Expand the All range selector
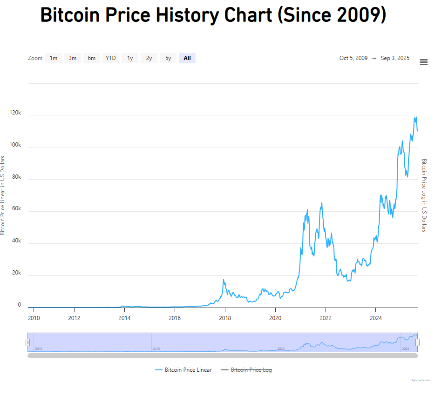The width and height of the screenshot is (448, 395). [x=187, y=58]
